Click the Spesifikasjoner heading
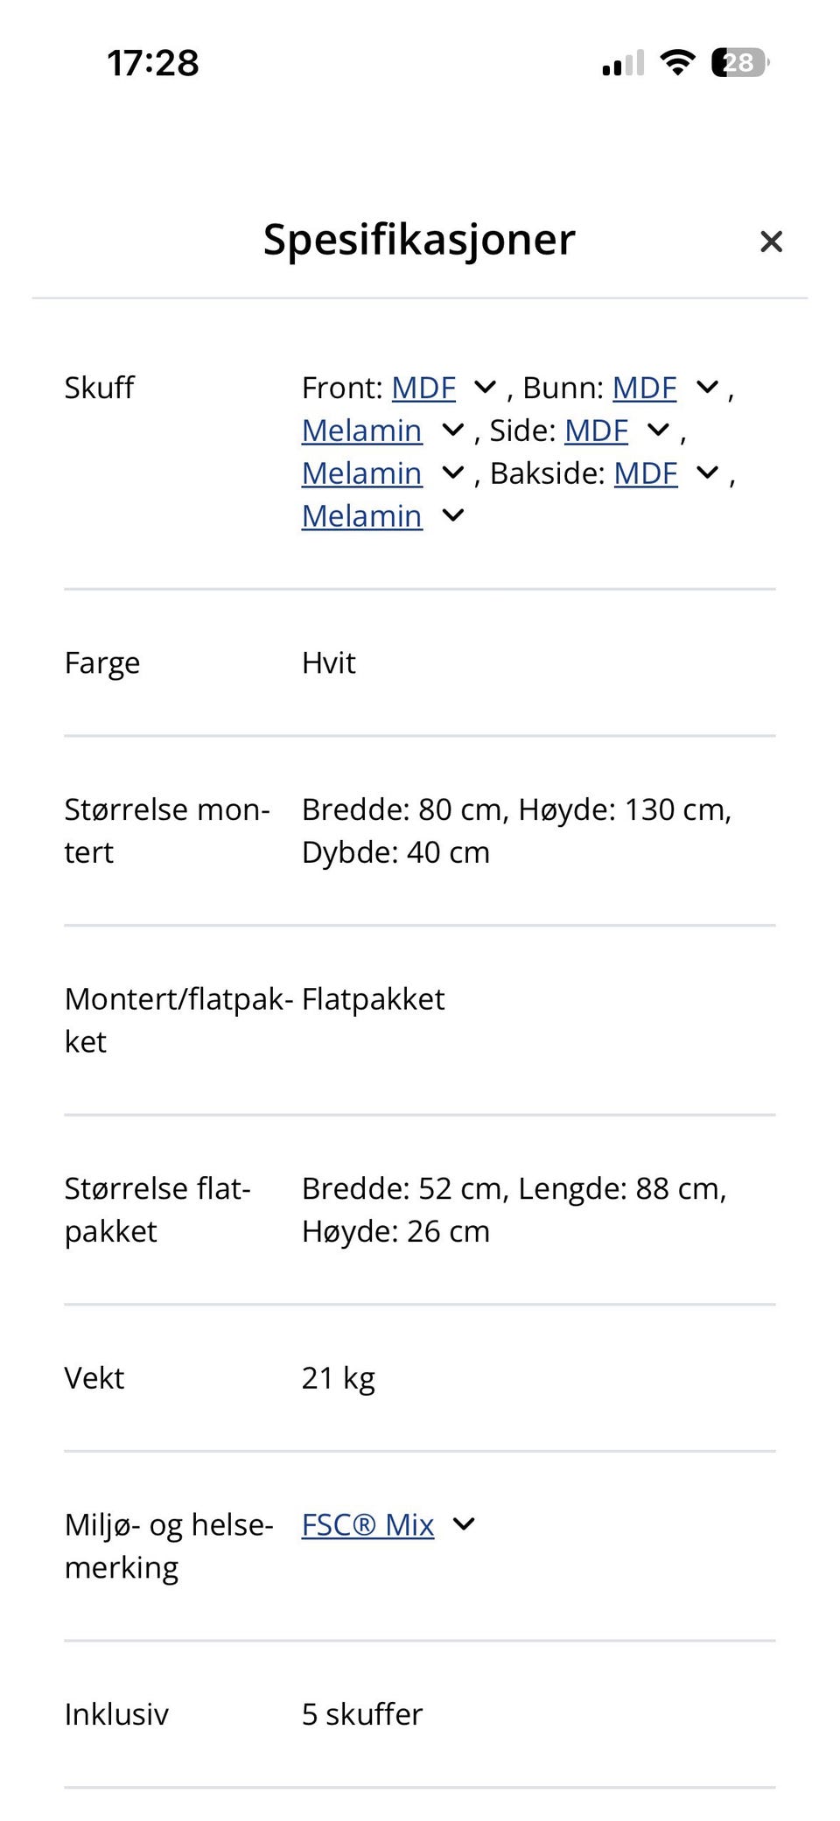Viewport: 840px width, 1821px height. click(x=418, y=240)
